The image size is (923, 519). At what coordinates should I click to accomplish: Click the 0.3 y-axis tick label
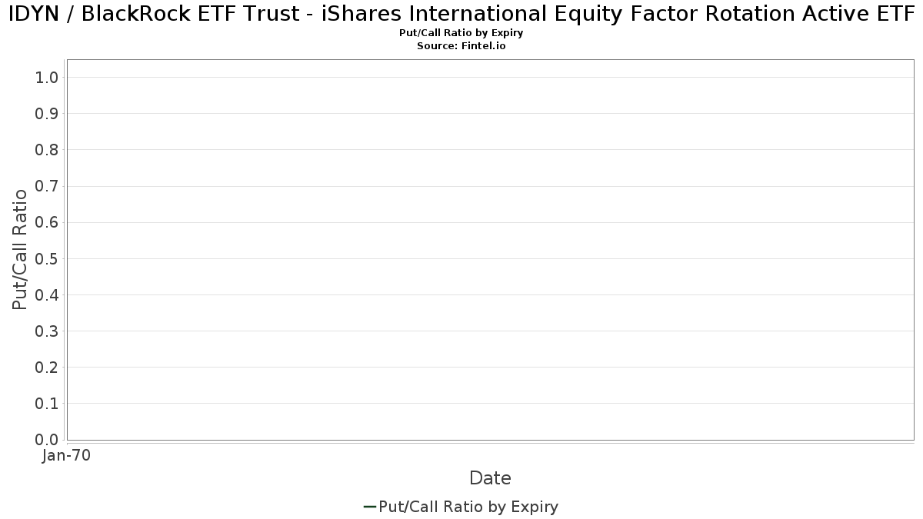click(x=47, y=331)
